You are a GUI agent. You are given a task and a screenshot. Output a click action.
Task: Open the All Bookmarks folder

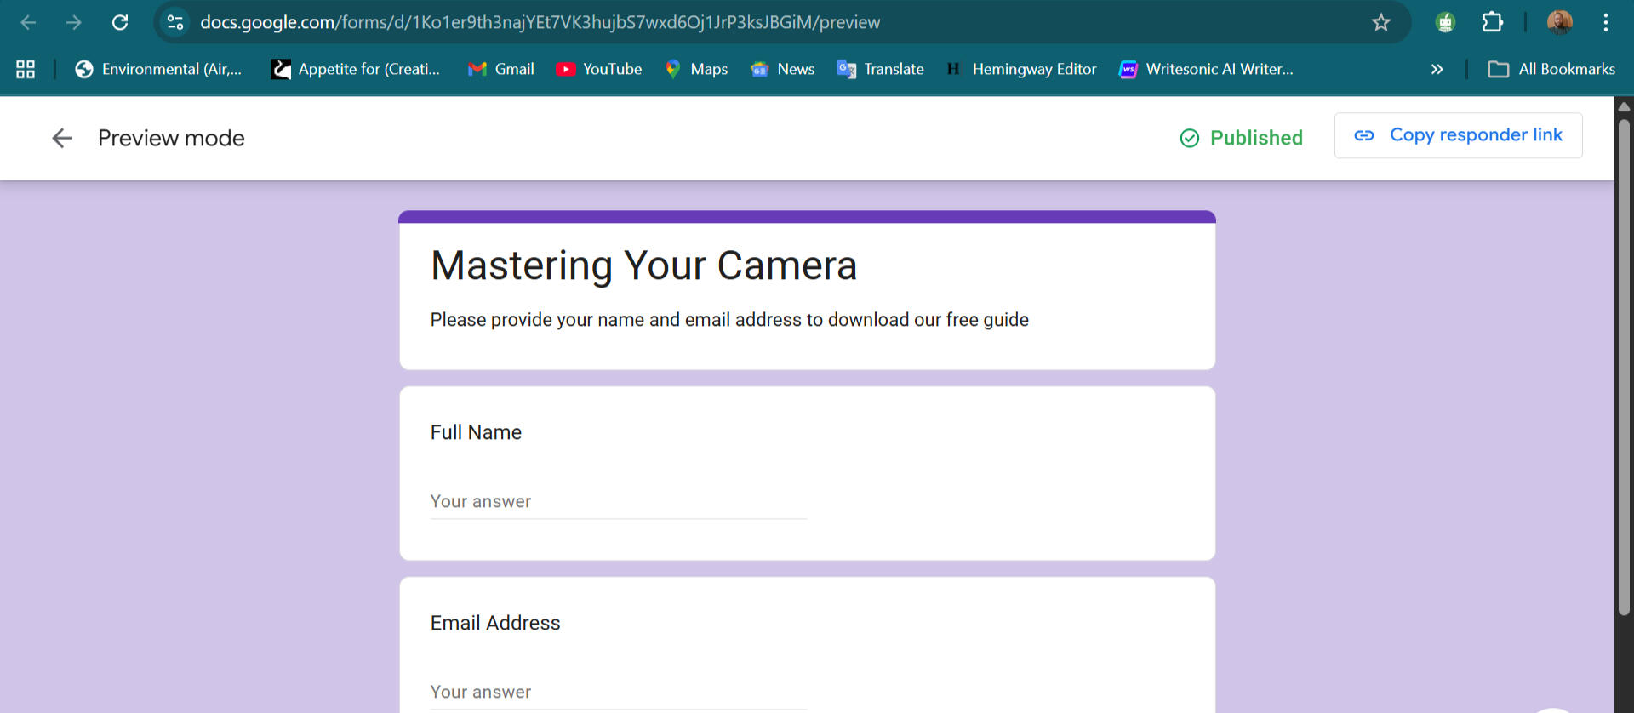click(x=1551, y=69)
